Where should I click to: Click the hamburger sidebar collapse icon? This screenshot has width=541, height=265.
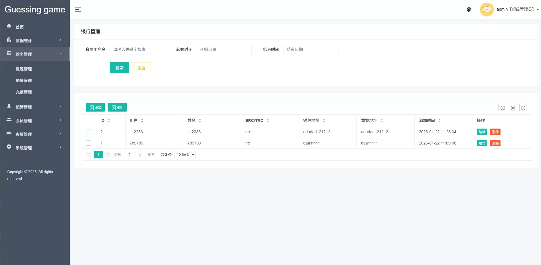point(78,10)
